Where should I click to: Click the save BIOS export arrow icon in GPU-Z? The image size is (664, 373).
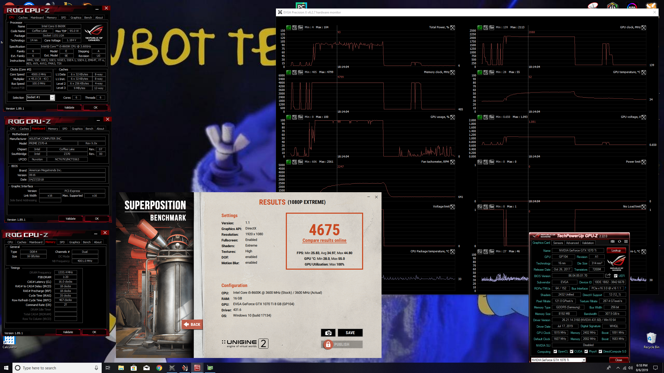click(x=608, y=276)
